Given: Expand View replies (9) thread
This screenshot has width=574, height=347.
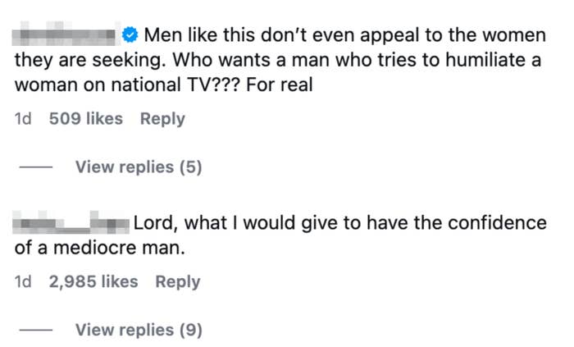Looking at the screenshot, I should [x=138, y=330].
